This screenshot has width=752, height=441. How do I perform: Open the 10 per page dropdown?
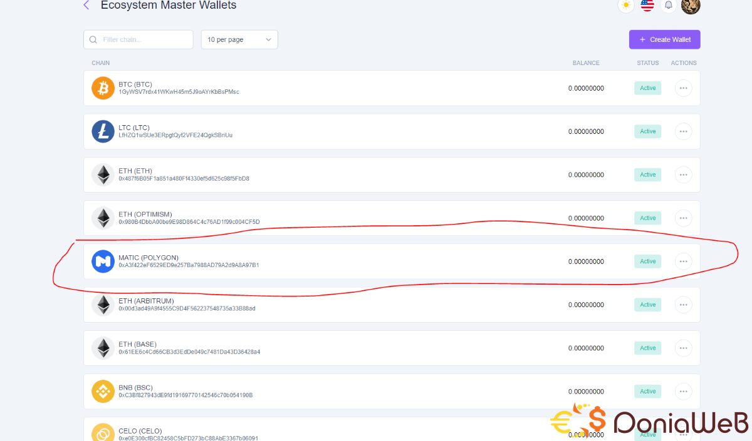(239, 39)
